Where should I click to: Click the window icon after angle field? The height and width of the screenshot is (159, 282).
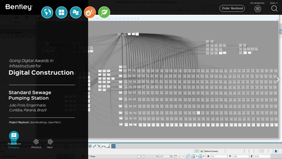coord(176,156)
